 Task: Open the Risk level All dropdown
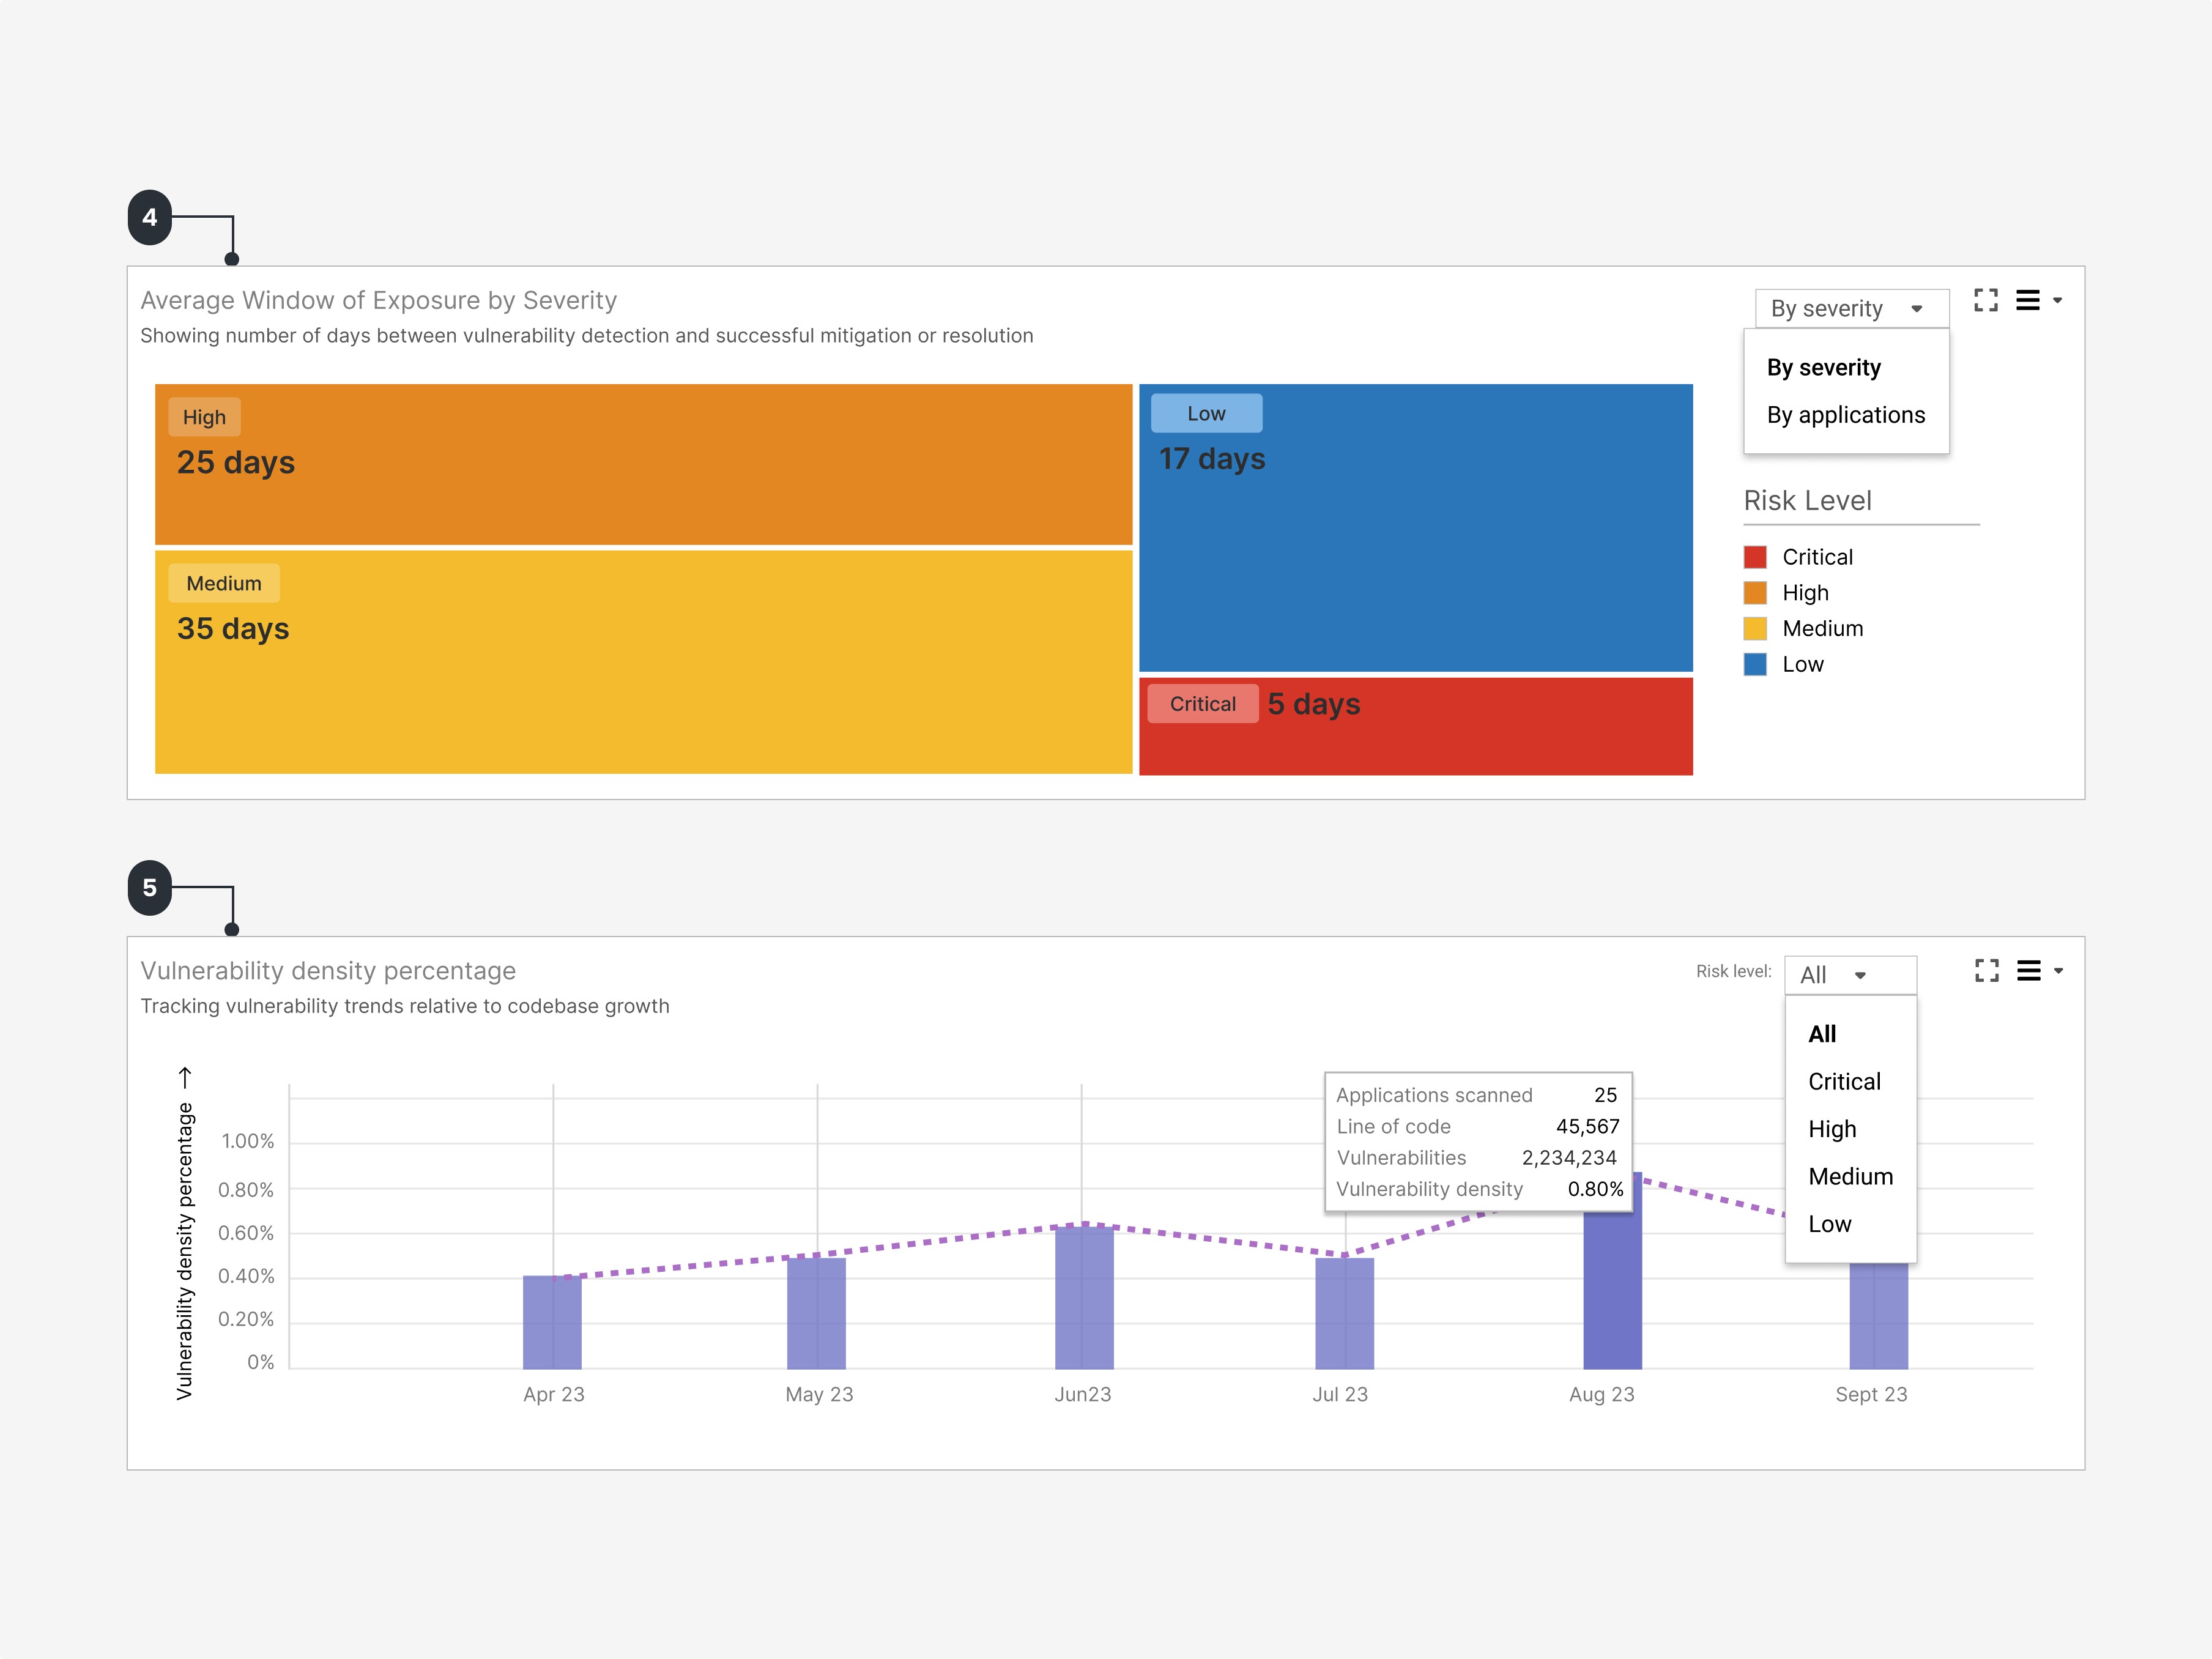pyautogui.click(x=1849, y=975)
